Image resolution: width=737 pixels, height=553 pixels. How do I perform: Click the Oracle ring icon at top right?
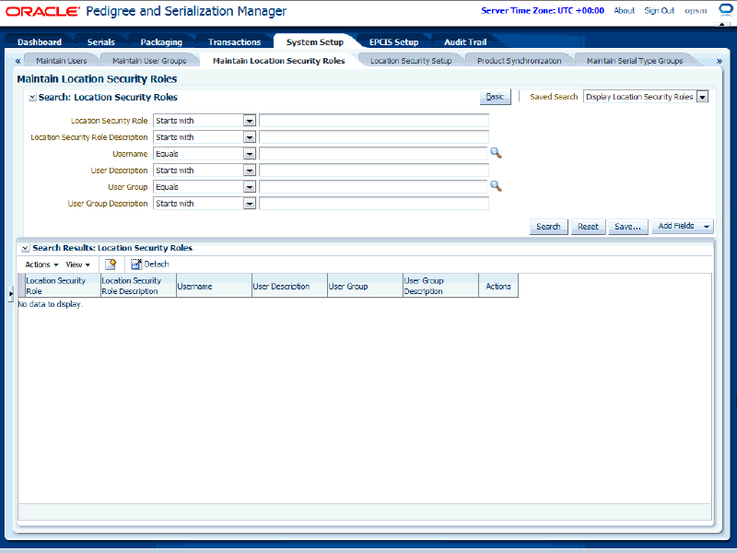pos(727,9)
